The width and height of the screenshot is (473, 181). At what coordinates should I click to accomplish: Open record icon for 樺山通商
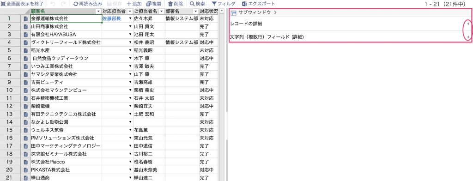click(26, 178)
